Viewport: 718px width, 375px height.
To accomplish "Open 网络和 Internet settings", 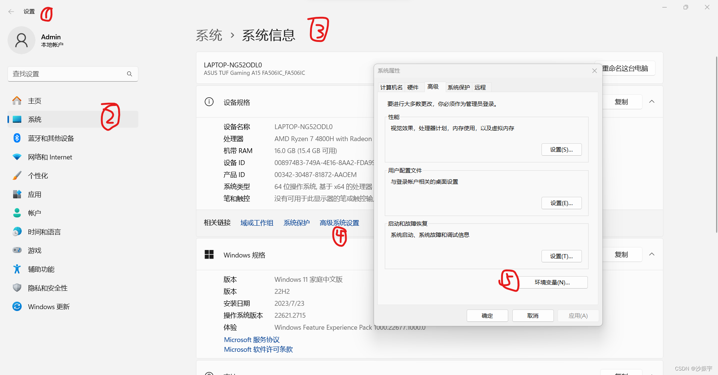I will pyautogui.click(x=73, y=157).
